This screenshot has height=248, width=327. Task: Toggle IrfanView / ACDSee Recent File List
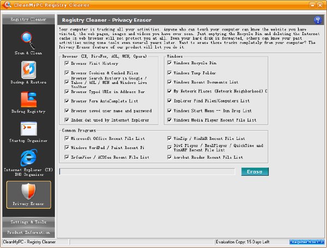[66, 157]
